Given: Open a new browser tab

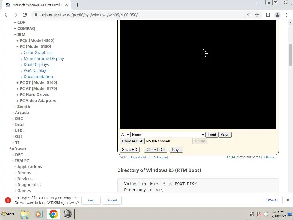Looking at the screenshot, I should coord(77,5).
